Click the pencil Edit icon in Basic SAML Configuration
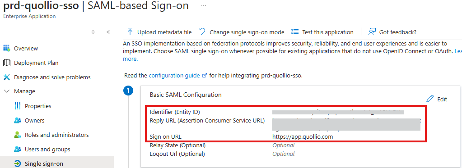This screenshot has height=168, width=462. (430, 99)
